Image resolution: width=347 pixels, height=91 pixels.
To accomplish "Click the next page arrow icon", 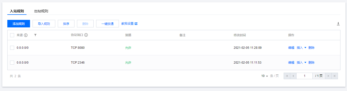I will click(328, 76).
